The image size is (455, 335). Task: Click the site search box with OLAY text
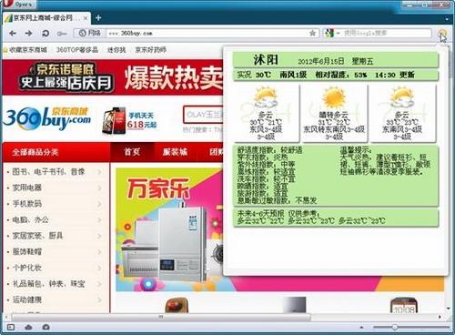point(203,115)
